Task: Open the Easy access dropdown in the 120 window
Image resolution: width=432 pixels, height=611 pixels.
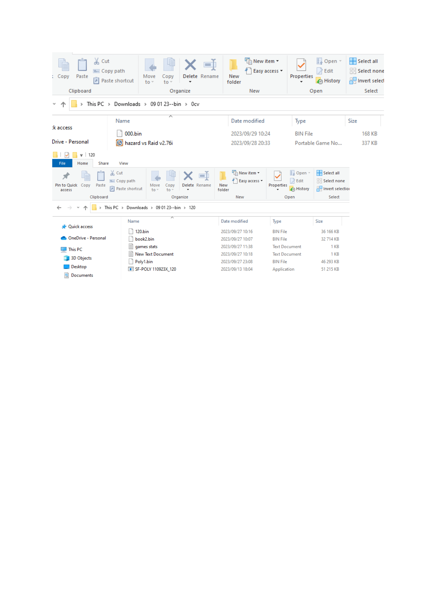Action: click(247, 181)
